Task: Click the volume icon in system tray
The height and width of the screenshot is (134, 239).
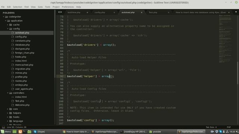Action: tap(237, 131)
